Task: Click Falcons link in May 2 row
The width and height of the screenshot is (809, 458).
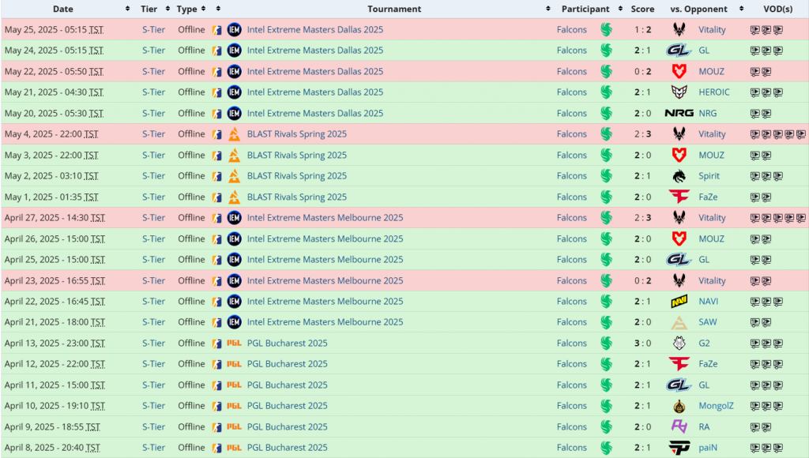Action: point(572,176)
